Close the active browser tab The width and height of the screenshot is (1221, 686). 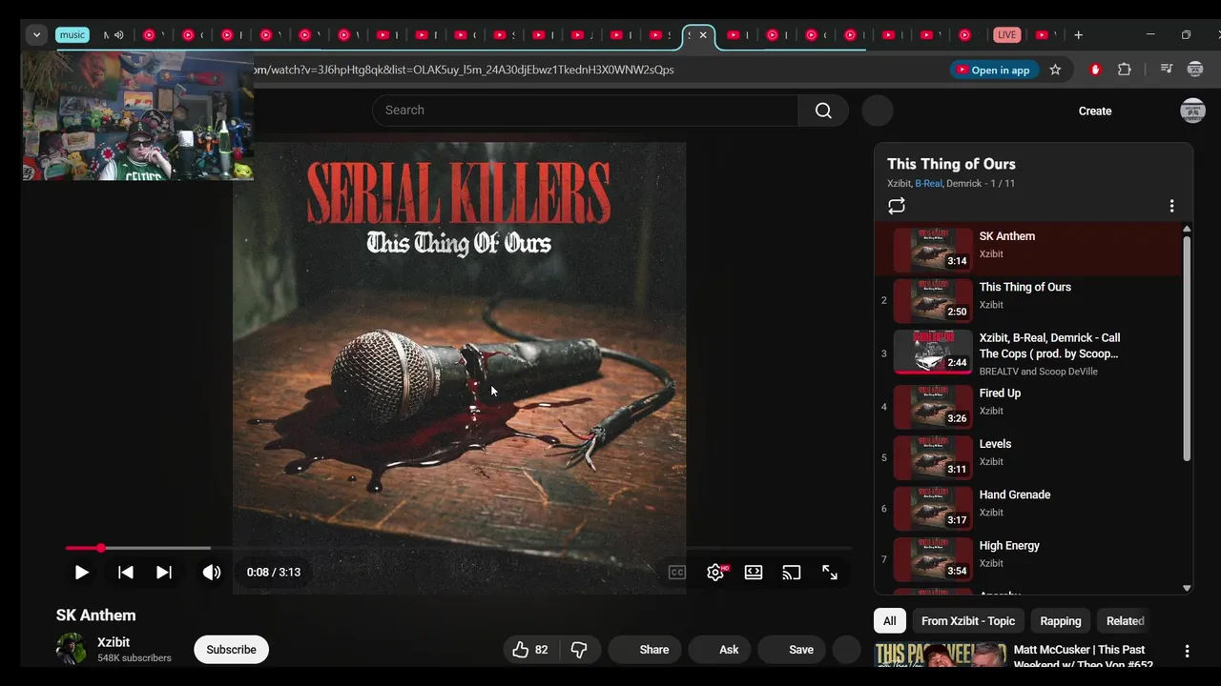pyautogui.click(x=703, y=35)
